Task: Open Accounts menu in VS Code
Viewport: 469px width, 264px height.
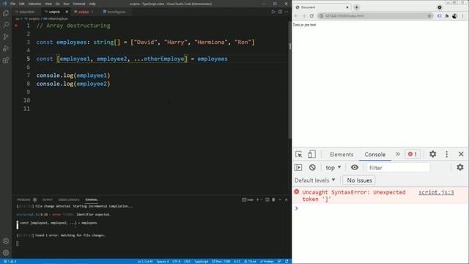Action: point(6,241)
